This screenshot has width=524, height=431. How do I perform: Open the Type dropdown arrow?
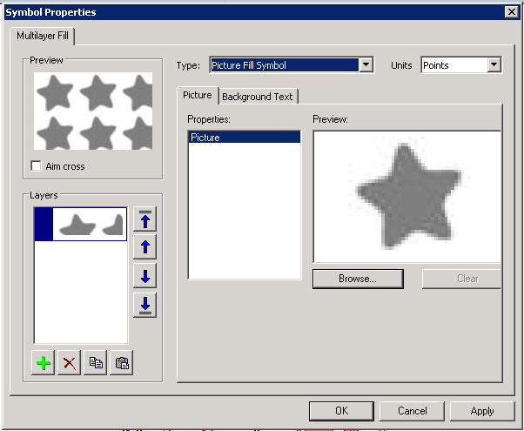click(x=366, y=64)
